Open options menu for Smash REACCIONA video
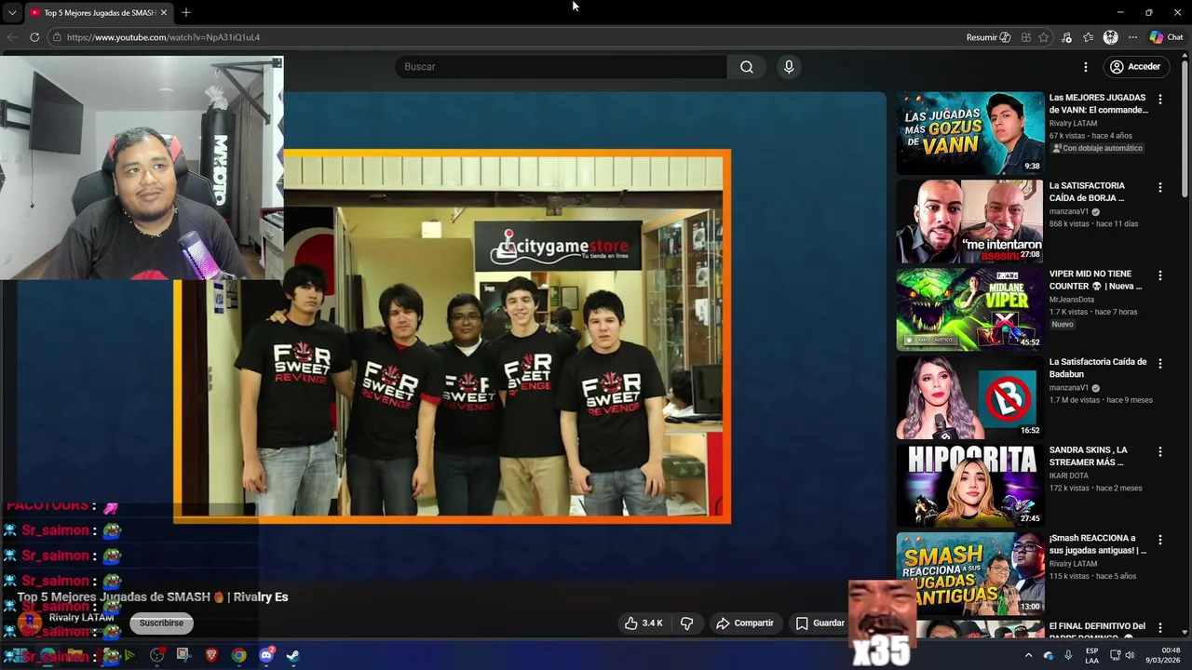 1159,540
